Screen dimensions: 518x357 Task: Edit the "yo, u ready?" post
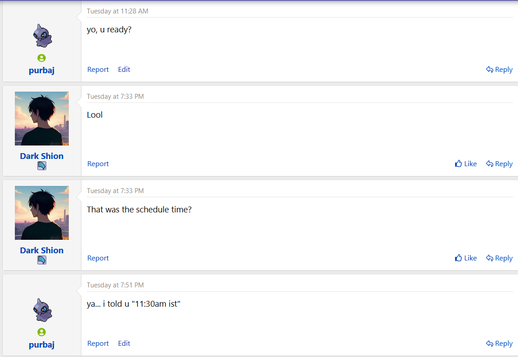tap(124, 69)
